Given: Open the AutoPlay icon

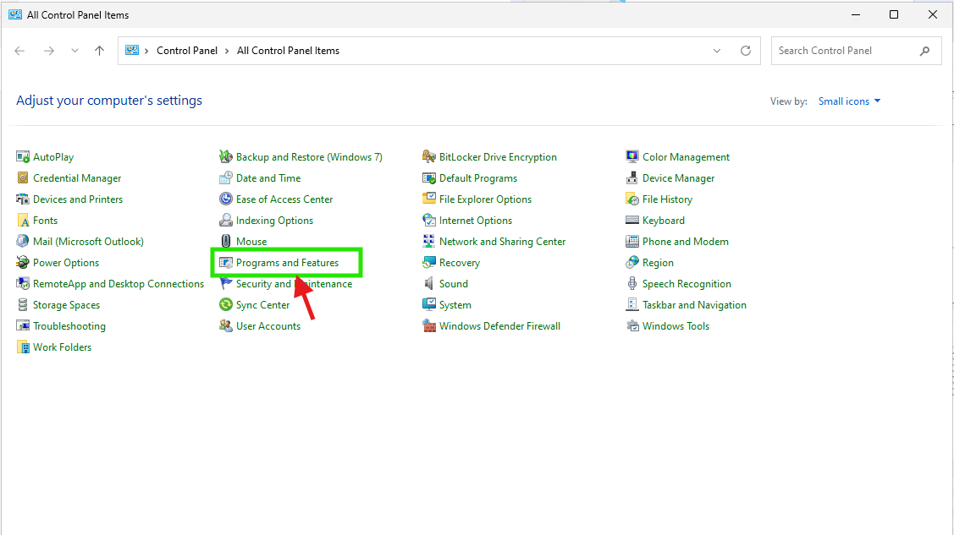Looking at the screenshot, I should (x=23, y=157).
